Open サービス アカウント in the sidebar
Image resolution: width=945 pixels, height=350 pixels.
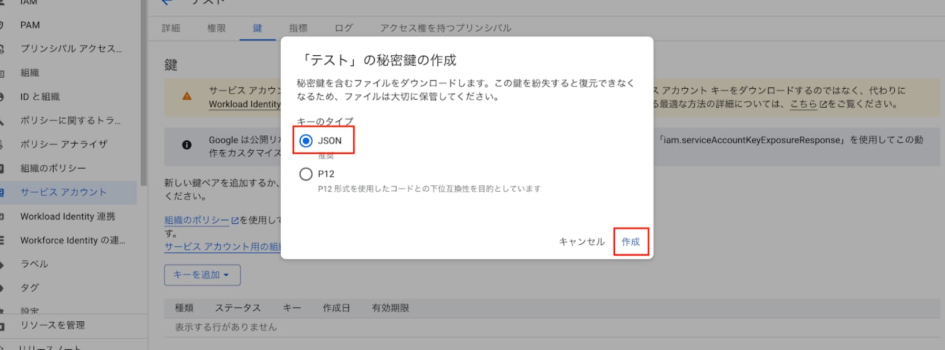(x=63, y=192)
